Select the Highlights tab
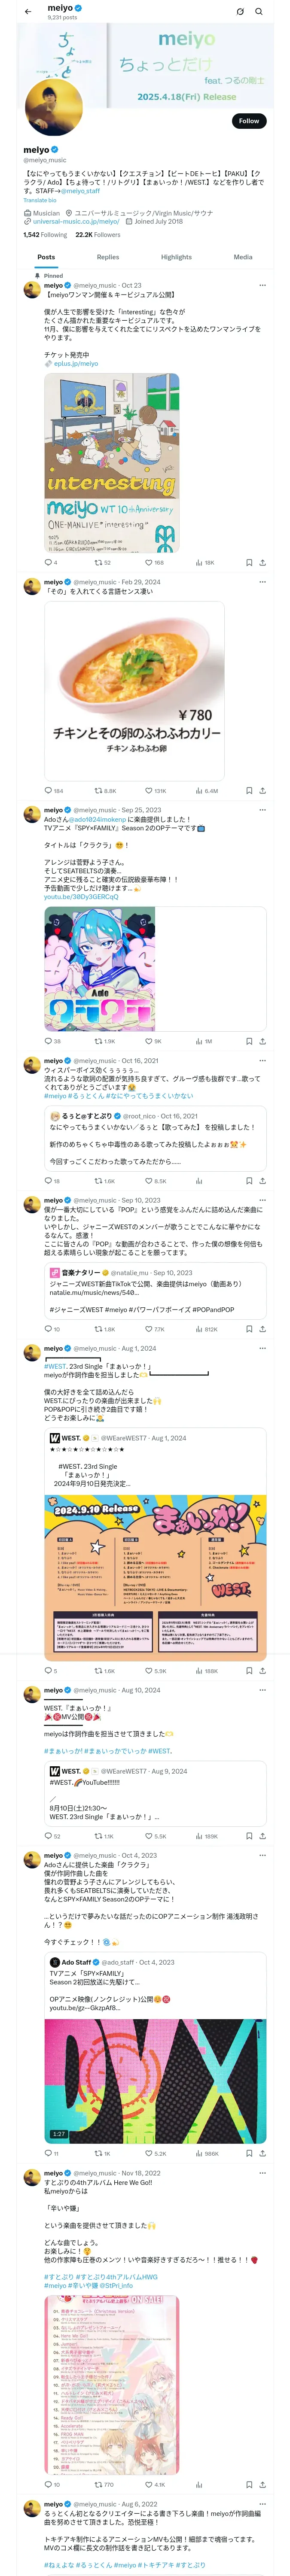Image resolution: width=290 pixels, height=2576 pixels. click(176, 257)
